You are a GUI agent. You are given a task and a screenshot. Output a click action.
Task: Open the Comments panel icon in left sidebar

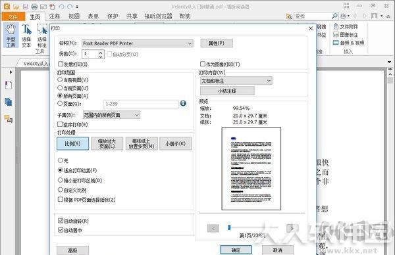[9, 118]
